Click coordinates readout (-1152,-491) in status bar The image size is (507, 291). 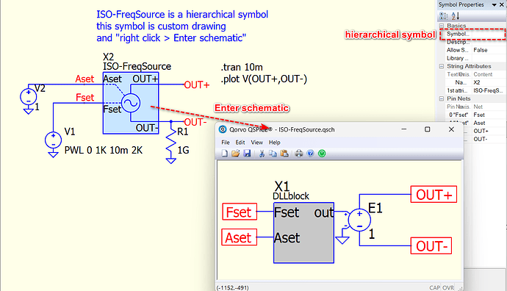click(x=233, y=287)
